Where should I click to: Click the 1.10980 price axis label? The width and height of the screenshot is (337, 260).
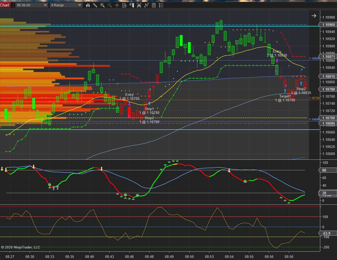(x=329, y=17)
